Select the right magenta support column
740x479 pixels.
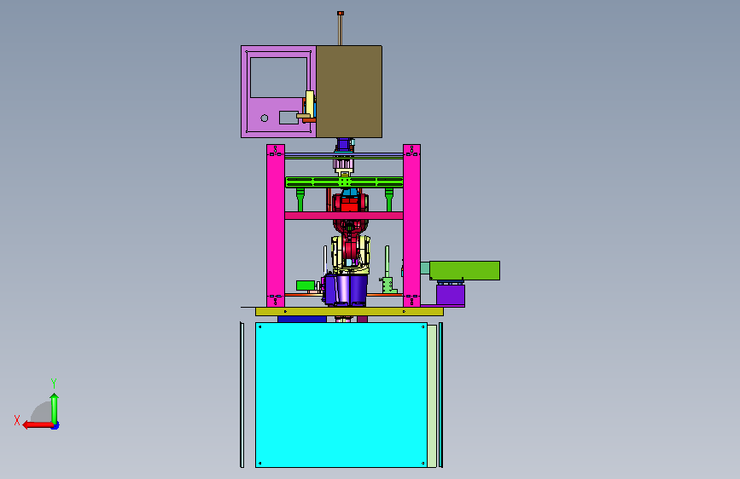tap(411, 226)
